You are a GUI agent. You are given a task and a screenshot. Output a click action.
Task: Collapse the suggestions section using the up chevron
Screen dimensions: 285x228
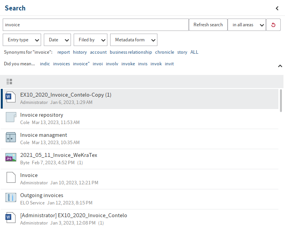coord(280,66)
